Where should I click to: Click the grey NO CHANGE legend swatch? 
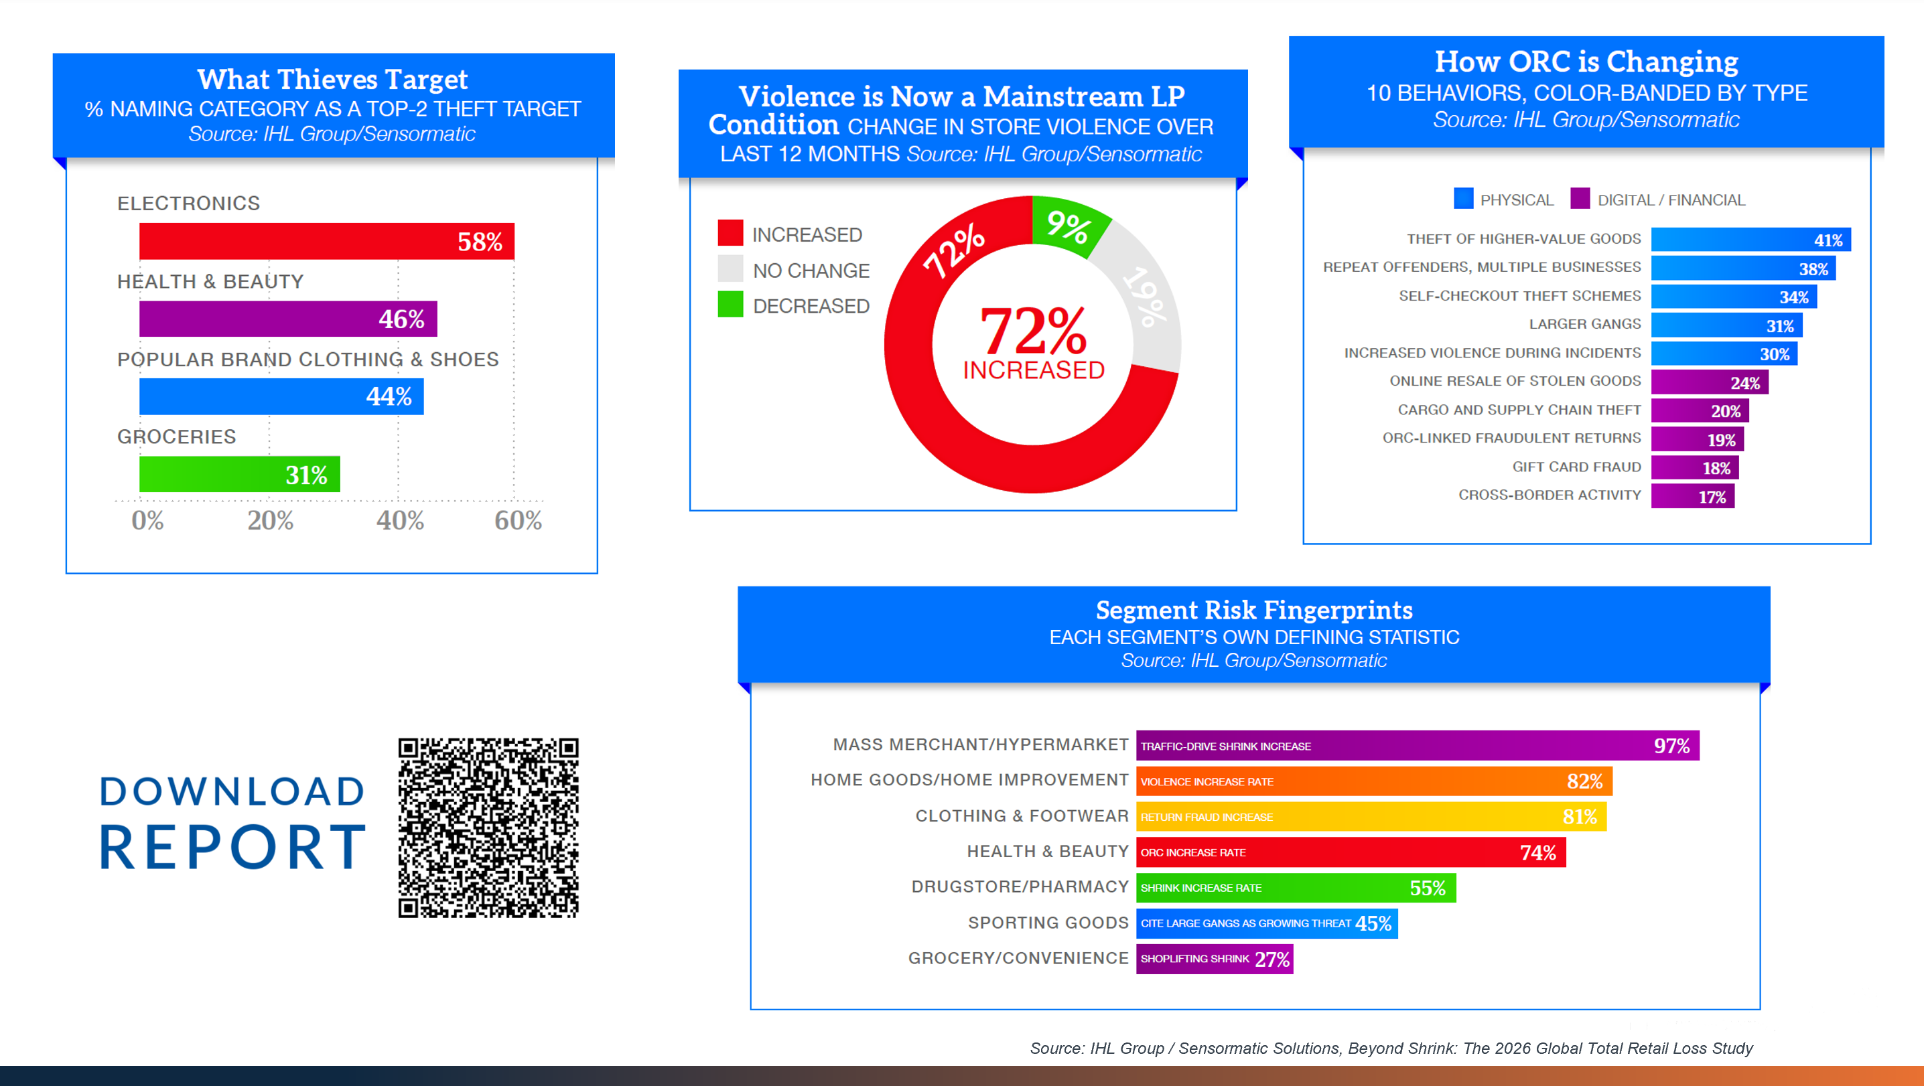click(x=730, y=268)
